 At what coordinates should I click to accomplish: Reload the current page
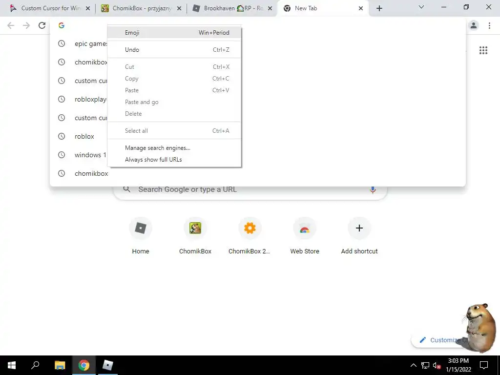pyautogui.click(x=42, y=25)
